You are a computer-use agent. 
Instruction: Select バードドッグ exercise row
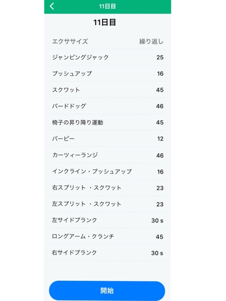click(x=108, y=106)
